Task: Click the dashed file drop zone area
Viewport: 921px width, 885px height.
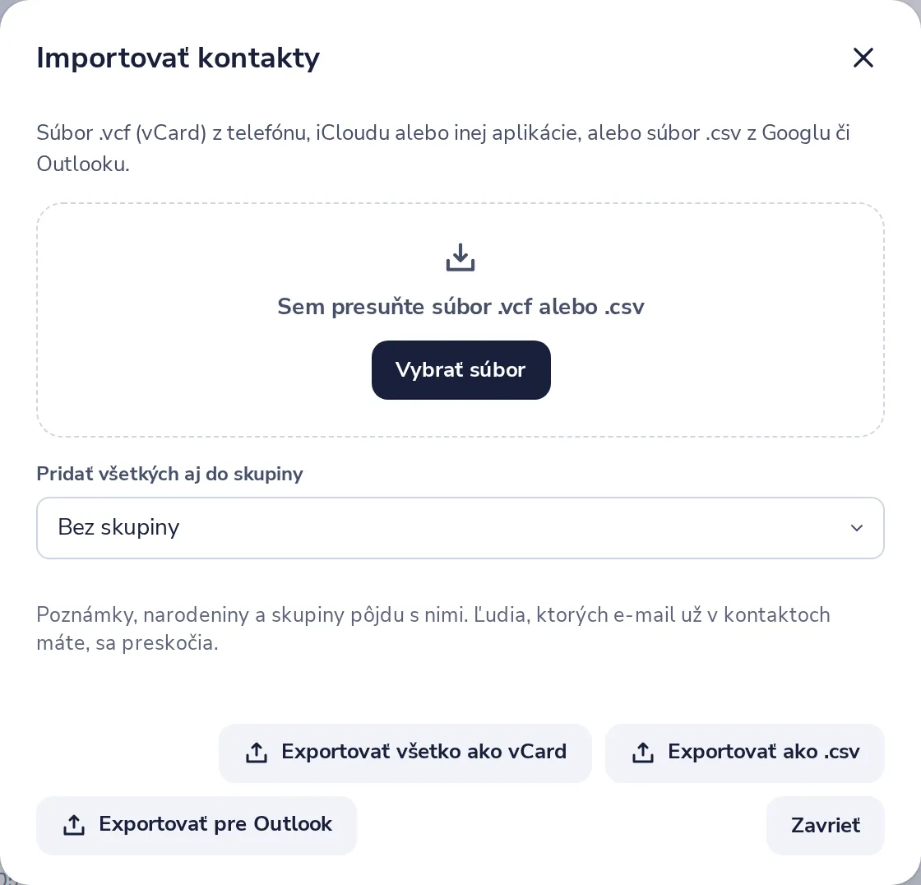Action: [460, 320]
